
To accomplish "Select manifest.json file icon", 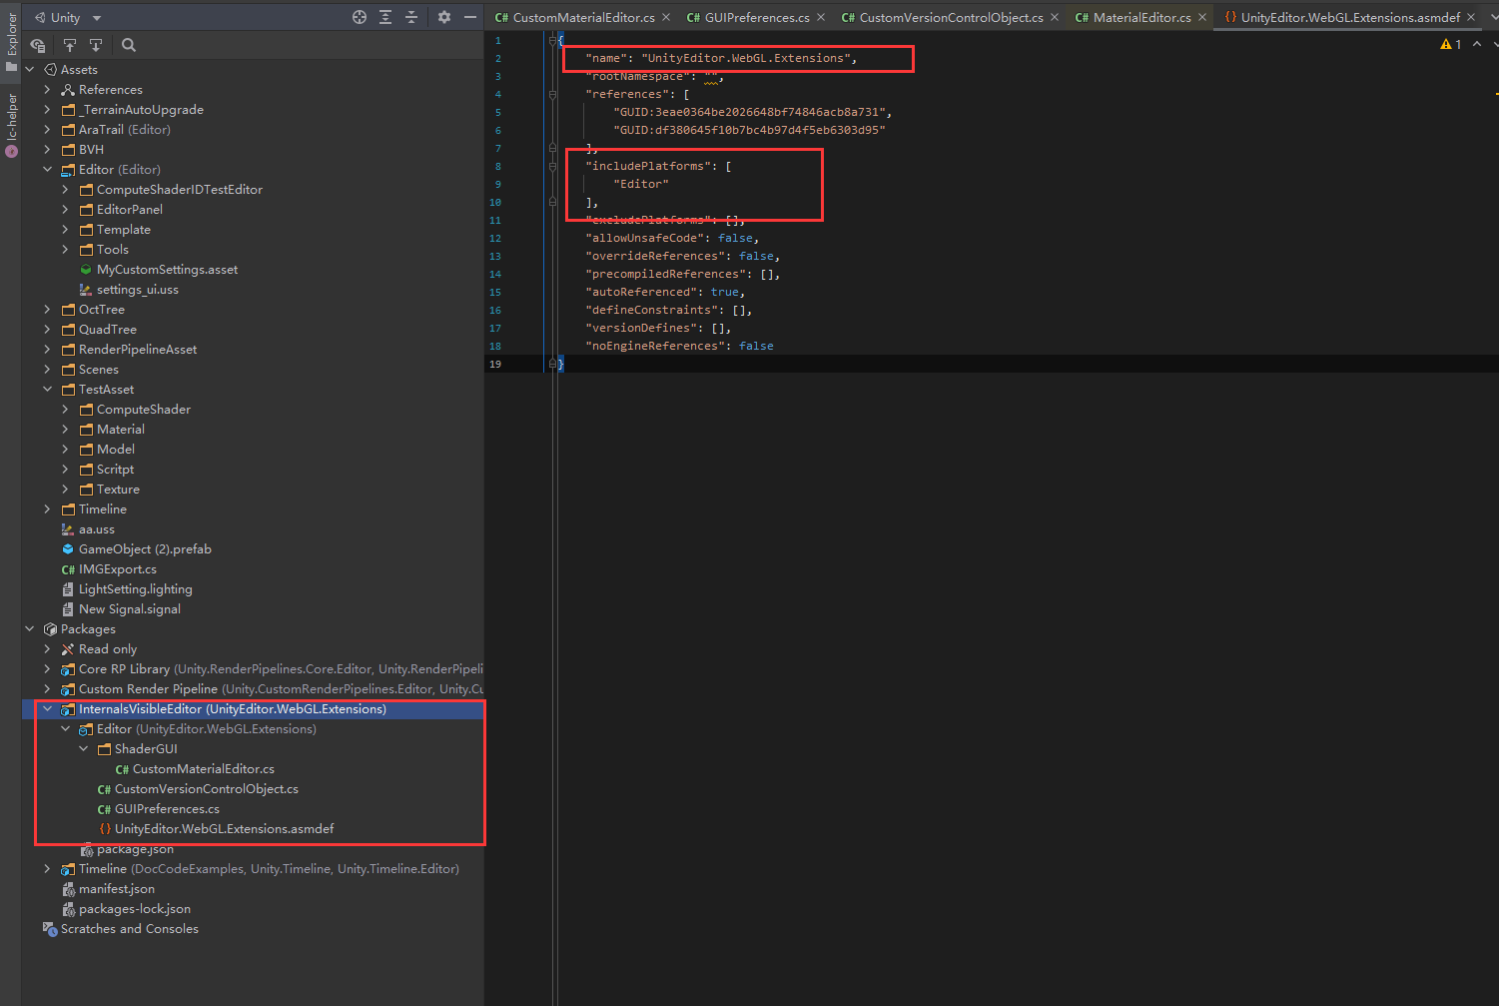I will pos(68,889).
